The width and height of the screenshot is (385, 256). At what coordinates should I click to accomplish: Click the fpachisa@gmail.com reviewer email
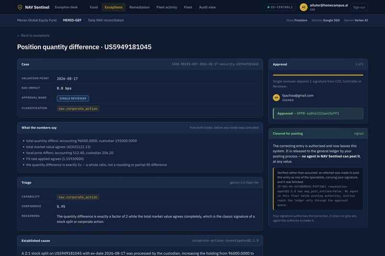pyautogui.click(x=298, y=95)
